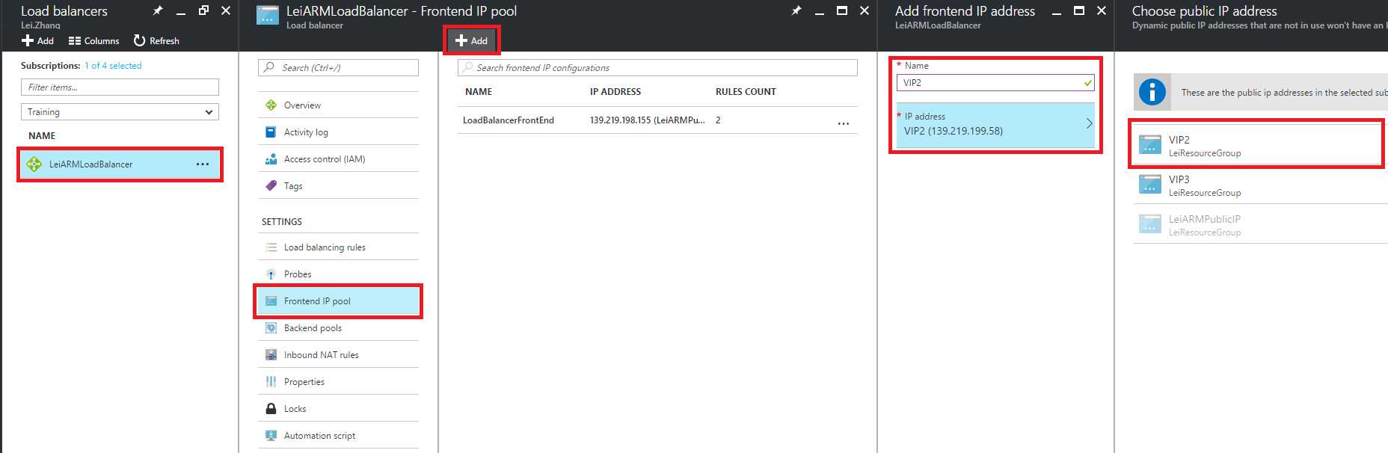The height and width of the screenshot is (453, 1388).
Task: Refresh the load balancers list
Action: pyautogui.click(x=156, y=40)
